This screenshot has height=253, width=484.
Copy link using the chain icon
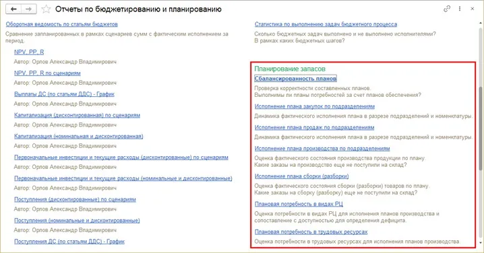[447, 9]
